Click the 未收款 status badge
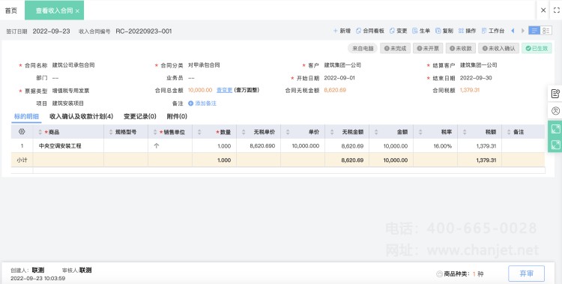The height and width of the screenshot is (284, 562). tap(461, 49)
